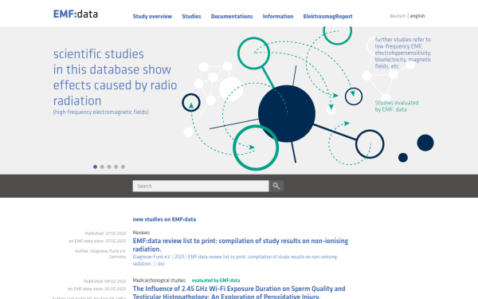
Task: Click the magnifier search button
Action: coord(276,186)
